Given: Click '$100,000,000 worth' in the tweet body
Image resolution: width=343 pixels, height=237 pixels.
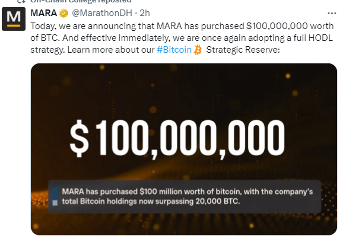Looking at the screenshot, I should click(290, 26).
